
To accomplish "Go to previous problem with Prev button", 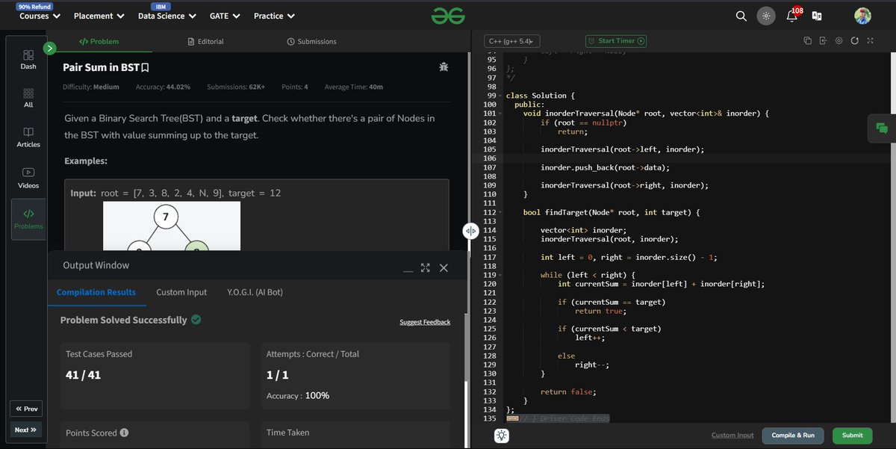I will tap(26, 409).
